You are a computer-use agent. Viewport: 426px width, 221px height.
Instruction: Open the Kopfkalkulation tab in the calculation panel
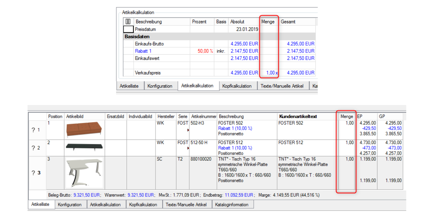[x=237, y=86]
